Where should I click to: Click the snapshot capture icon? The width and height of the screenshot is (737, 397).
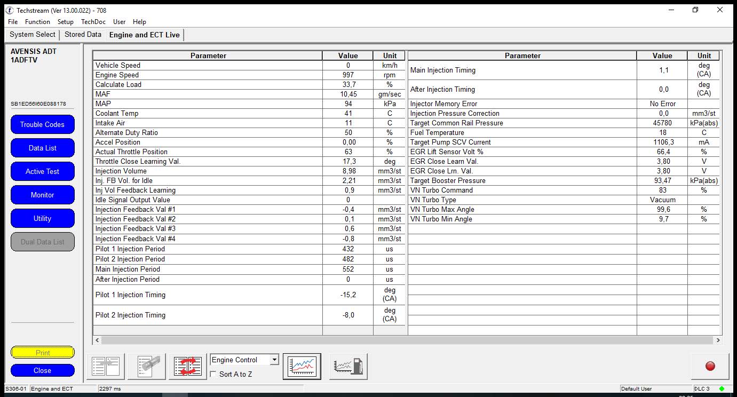click(146, 366)
